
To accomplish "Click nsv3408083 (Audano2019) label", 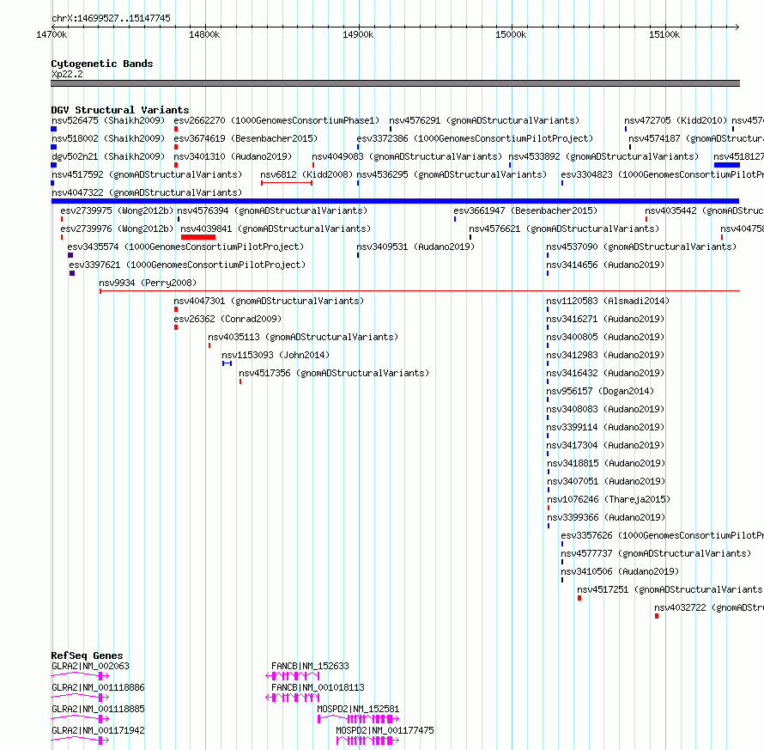I will (x=605, y=409).
